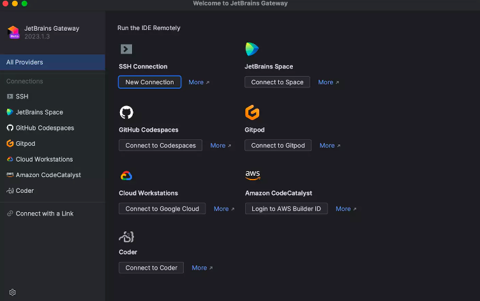The image size is (480, 301).
Task: Follow the More link next to Connect to Coder
Action: 202,268
